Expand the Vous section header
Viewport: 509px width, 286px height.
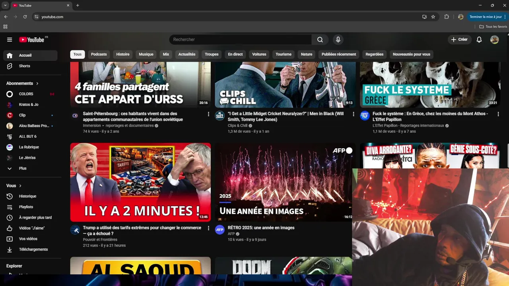14,186
